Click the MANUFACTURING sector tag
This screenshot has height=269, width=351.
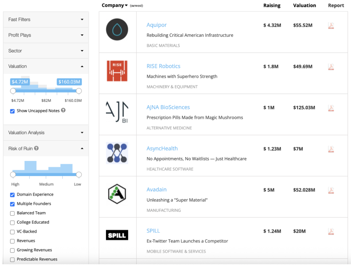tap(164, 210)
